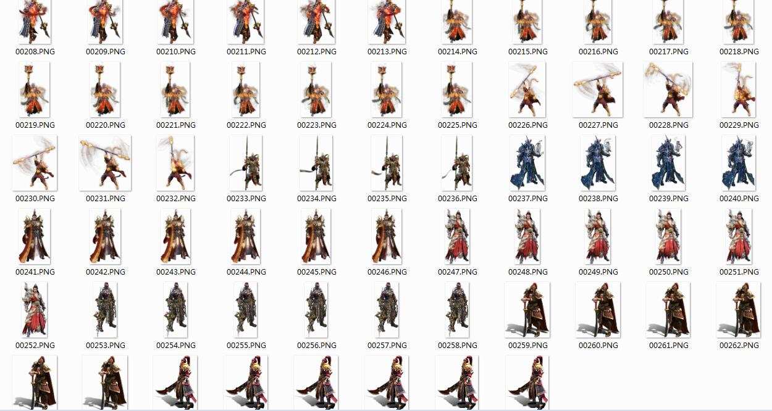Select the text 00231.PNG
This screenshot has width=772, height=411.
point(106,199)
